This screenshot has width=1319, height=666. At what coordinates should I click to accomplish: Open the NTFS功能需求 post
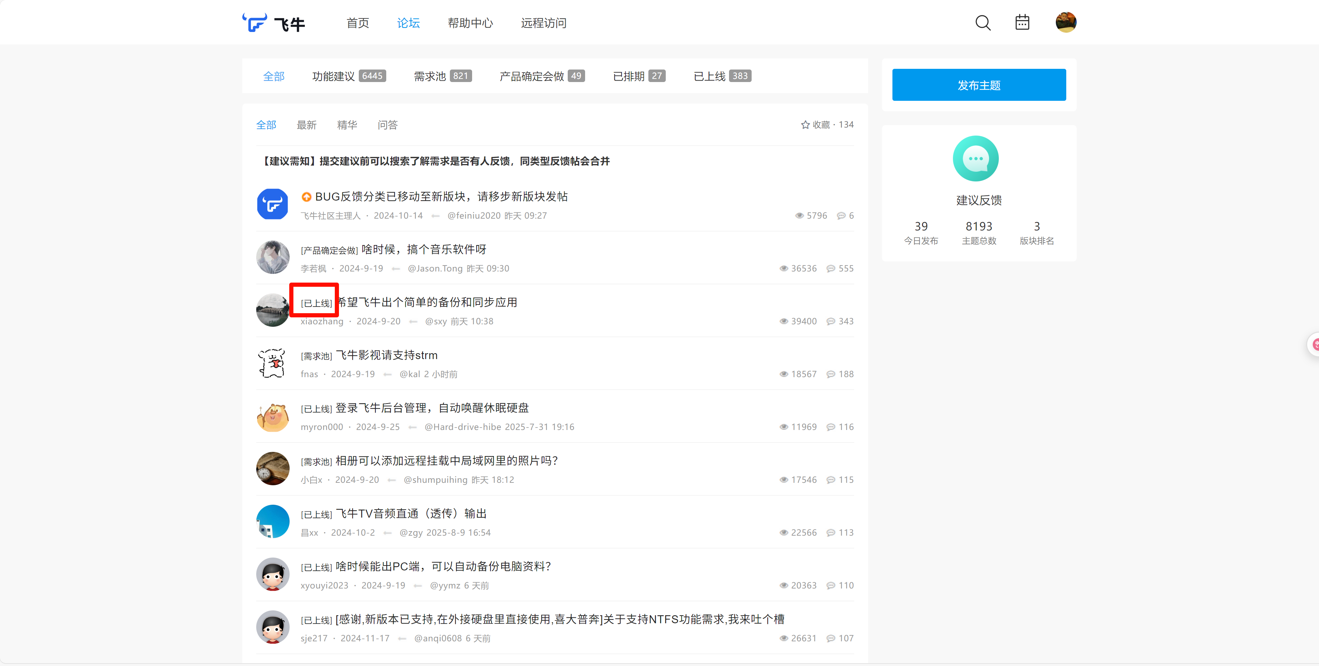point(560,619)
